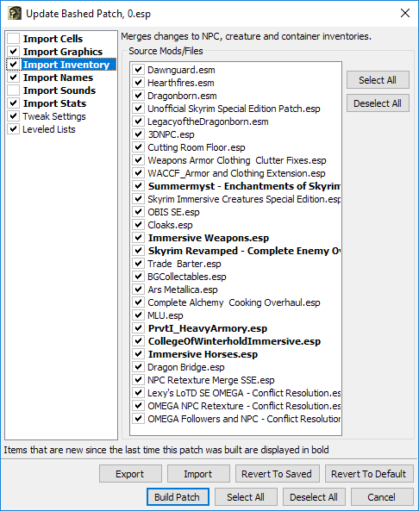Image resolution: width=419 pixels, height=511 pixels.
Task: Toggle the Leveled Lists checkbox
Action: coord(14,129)
